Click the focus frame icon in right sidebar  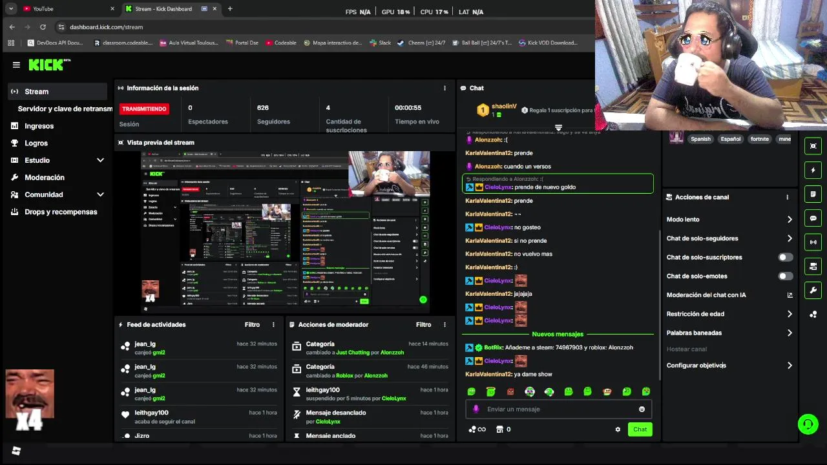813,146
